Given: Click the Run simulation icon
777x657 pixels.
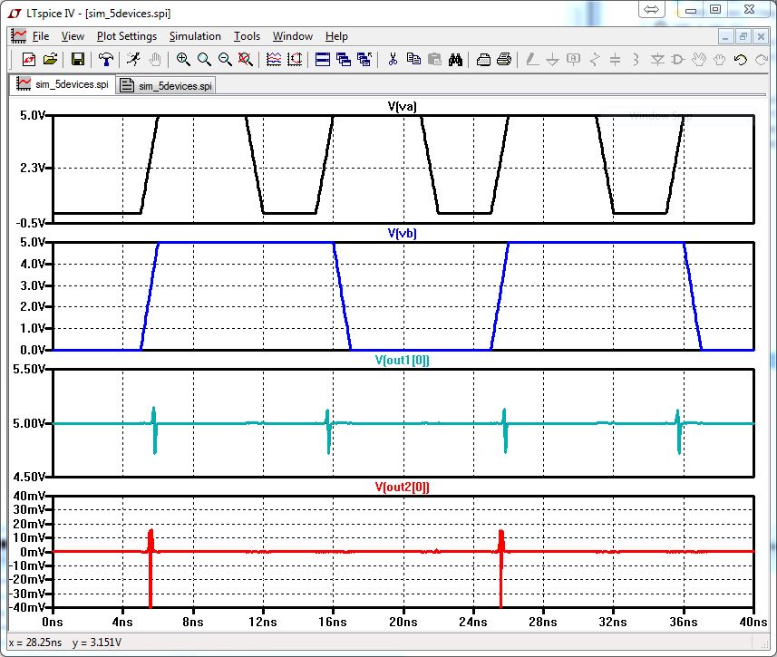Looking at the screenshot, I should click(133, 60).
